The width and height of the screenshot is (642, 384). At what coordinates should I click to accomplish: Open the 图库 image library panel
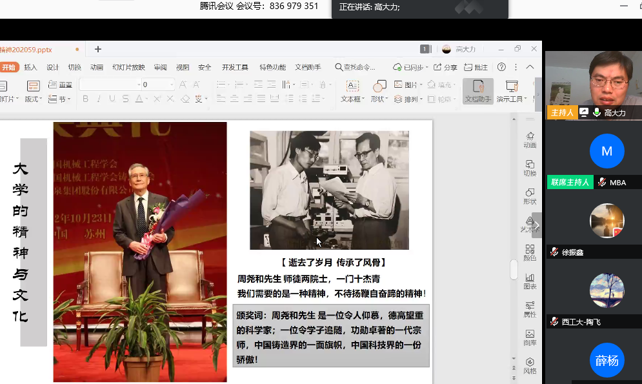pos(530,337)
